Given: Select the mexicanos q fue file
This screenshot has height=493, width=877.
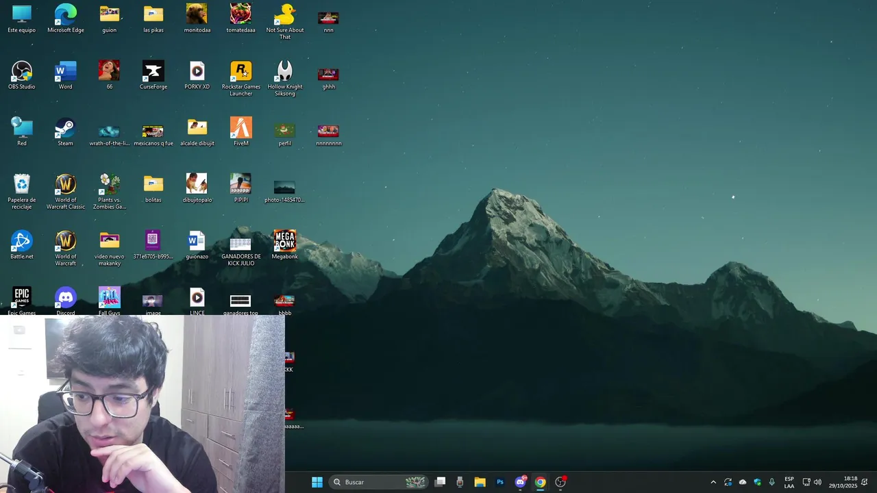Looking at the screenshot, I should pos(153,135).
